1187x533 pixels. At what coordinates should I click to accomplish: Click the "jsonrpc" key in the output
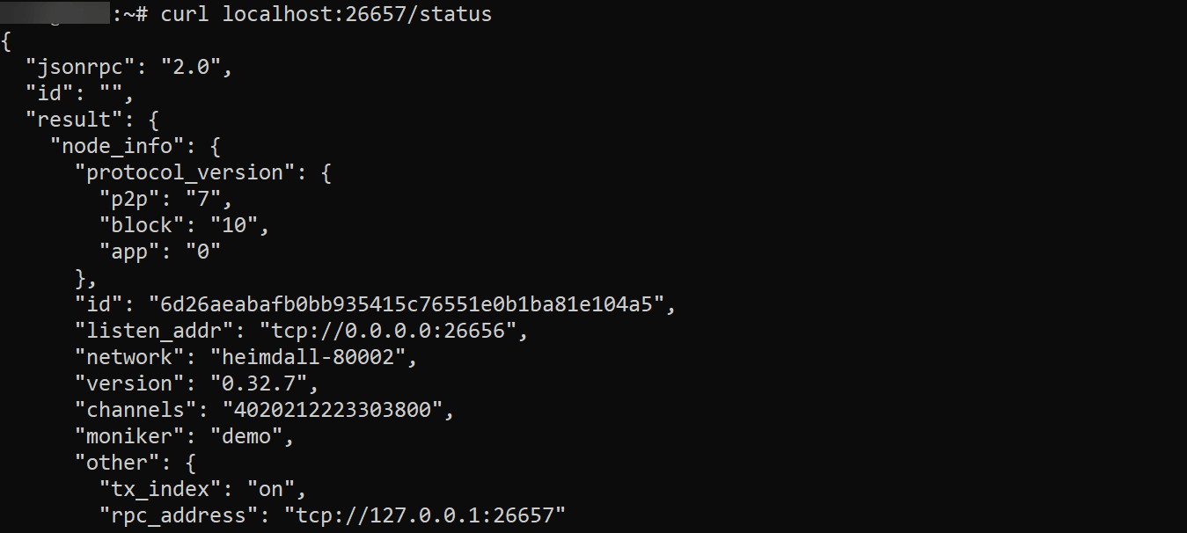[x=74, y=67]
